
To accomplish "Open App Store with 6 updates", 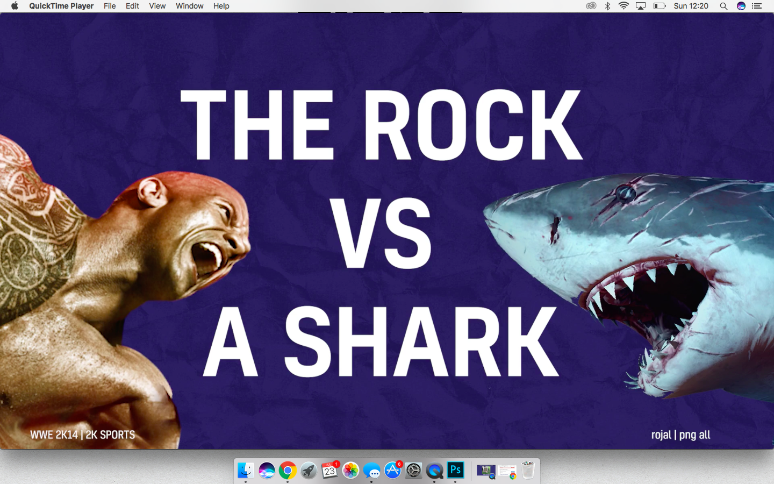I will pyautogui.click(x=393, y=471).
